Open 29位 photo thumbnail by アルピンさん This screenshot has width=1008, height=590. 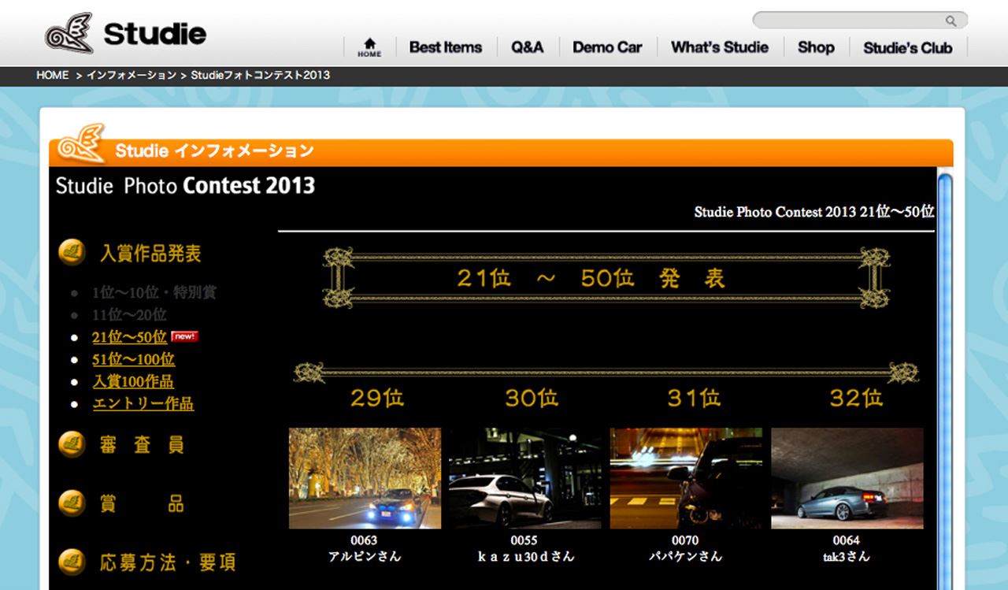tap(365, 478)
